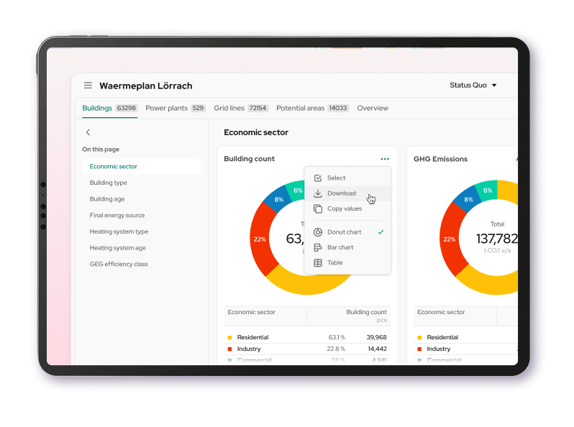Screen dimensions: 574x427
Task: Click the yellow Residential legend swatch
Action: (230, 337)
